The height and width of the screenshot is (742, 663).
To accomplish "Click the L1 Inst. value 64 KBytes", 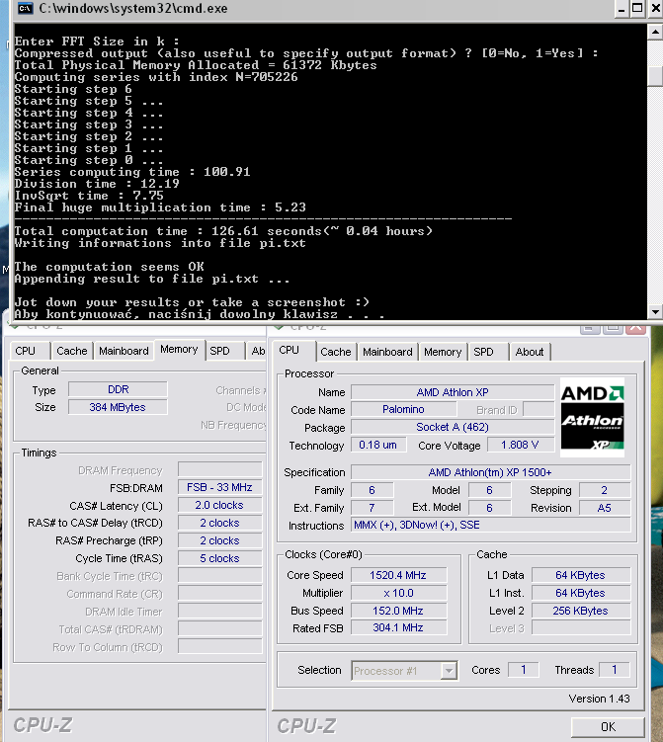I will click(581, 593).
